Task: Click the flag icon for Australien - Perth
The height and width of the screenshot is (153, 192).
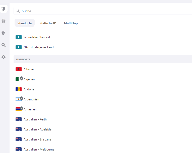Action: point(19,119)
